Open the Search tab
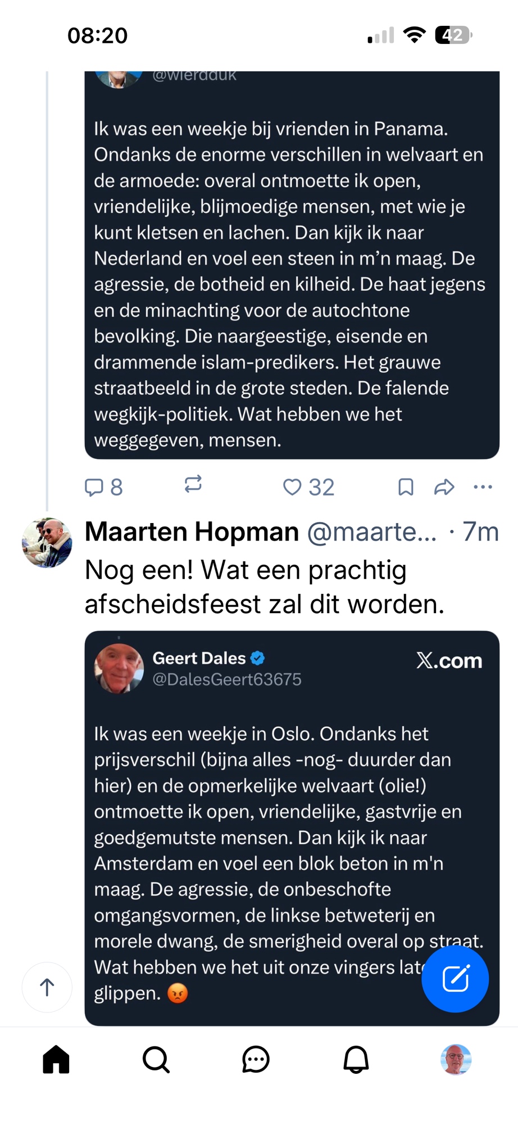The image size is (518, 1125). click(x=156, y=1060)
